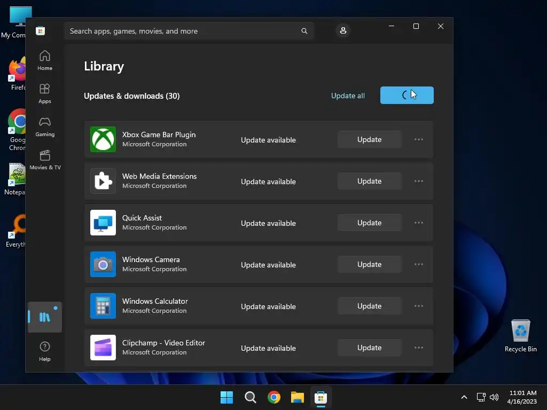Select the Recycle Bin desktop icon
This screenshot has height=410, width=547.
tap(520, 335)
